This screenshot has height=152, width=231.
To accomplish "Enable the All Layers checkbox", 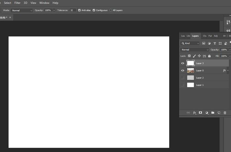I will click(x=111, y=10).
